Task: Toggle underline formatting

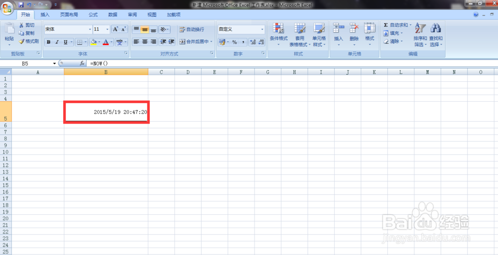Action: (x=65, y=42)
